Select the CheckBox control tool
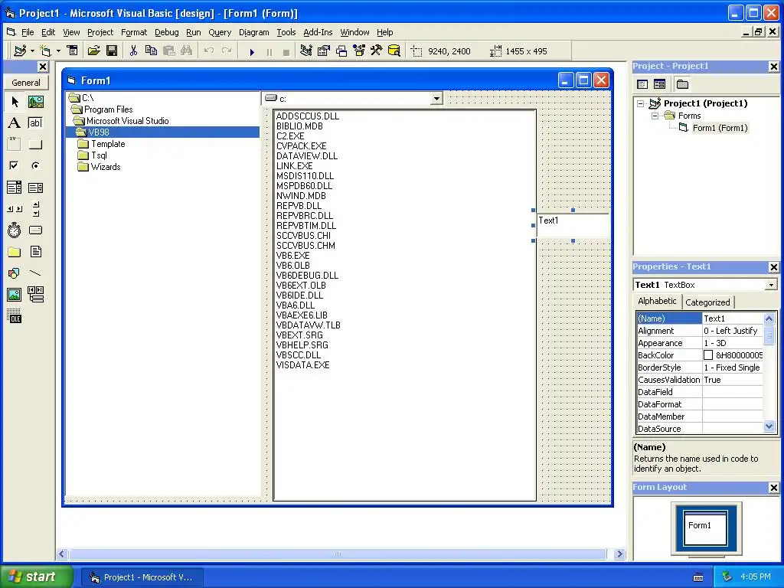The height and width of the screenshot is (588, 784). [15, 165]
